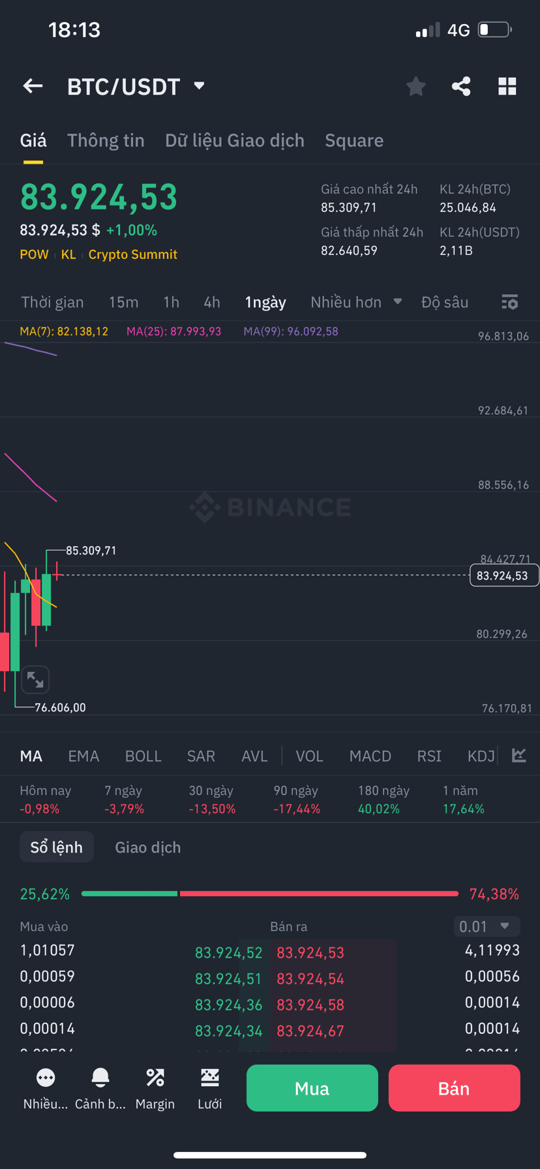Tap the buy/sell ratio bar
This screenshot has width=540, height=1169.
pos(270,893)
